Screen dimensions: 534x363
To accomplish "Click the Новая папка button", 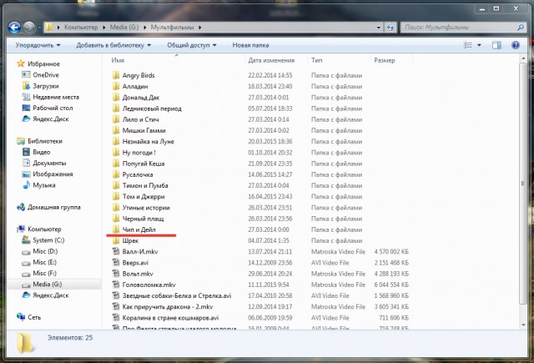I will tap(250, 45).
